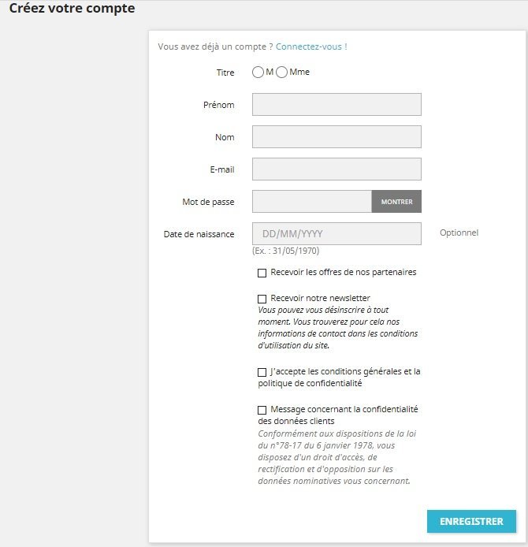Click the "Créez votre compte" heading
Screen dimensions: 528x547
point(72,9)
